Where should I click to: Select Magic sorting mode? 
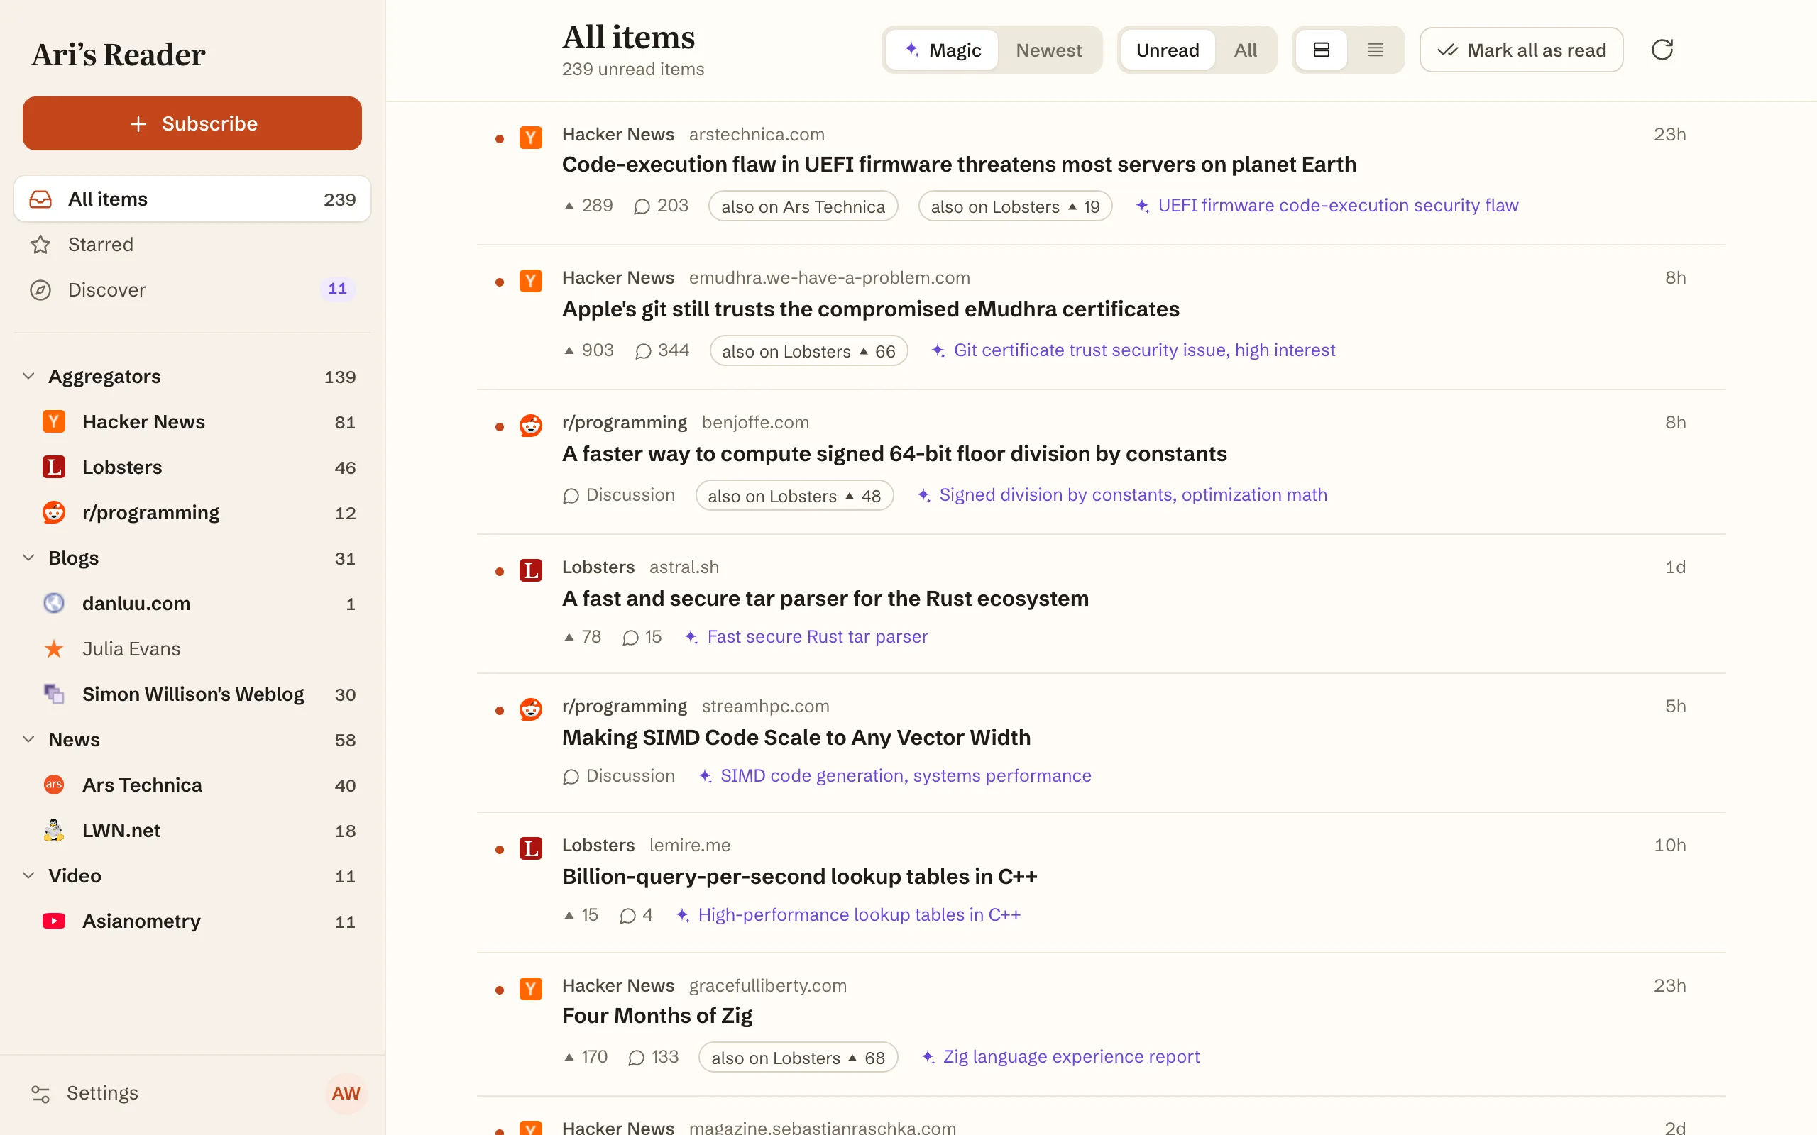point(943,50)
